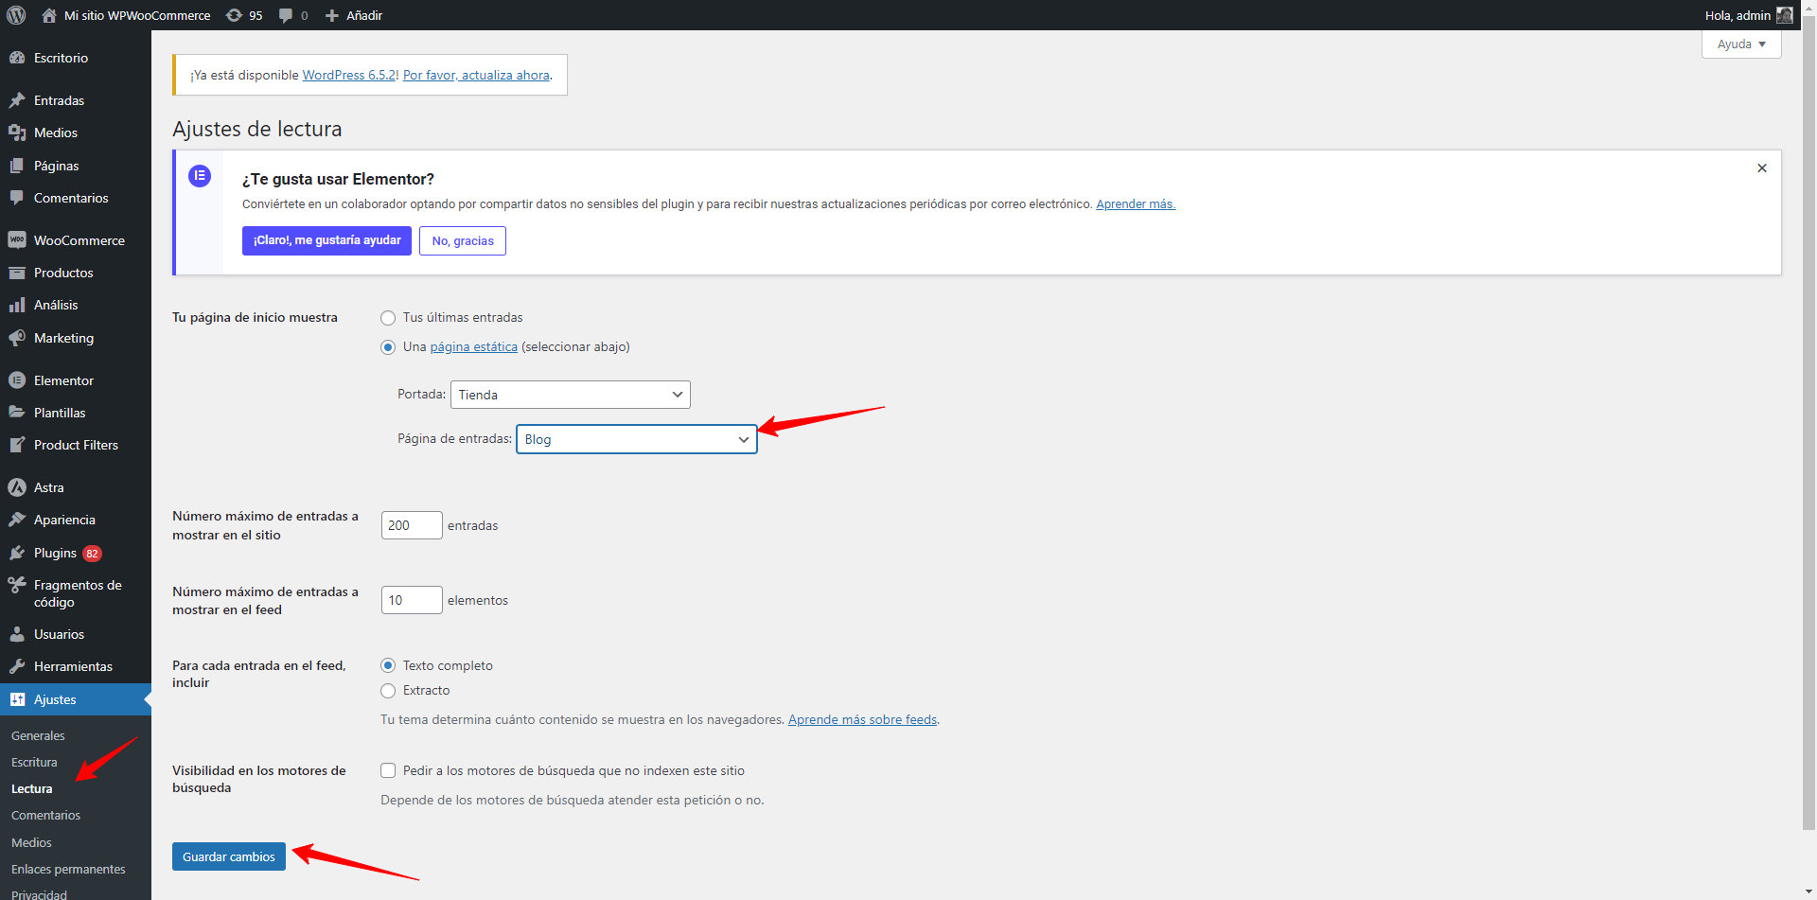Click the Plugins update count badge 82
Viewport: 1817px width, 900px height.
[92, 554]
